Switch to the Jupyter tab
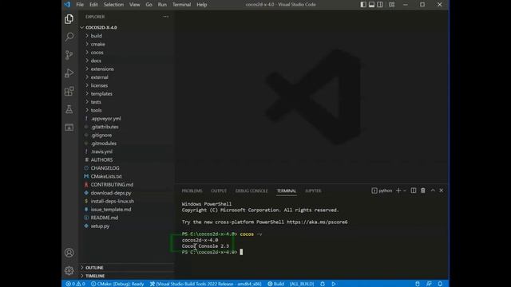The height and width of the screenshot is (287, 511). tap(313, 191)
